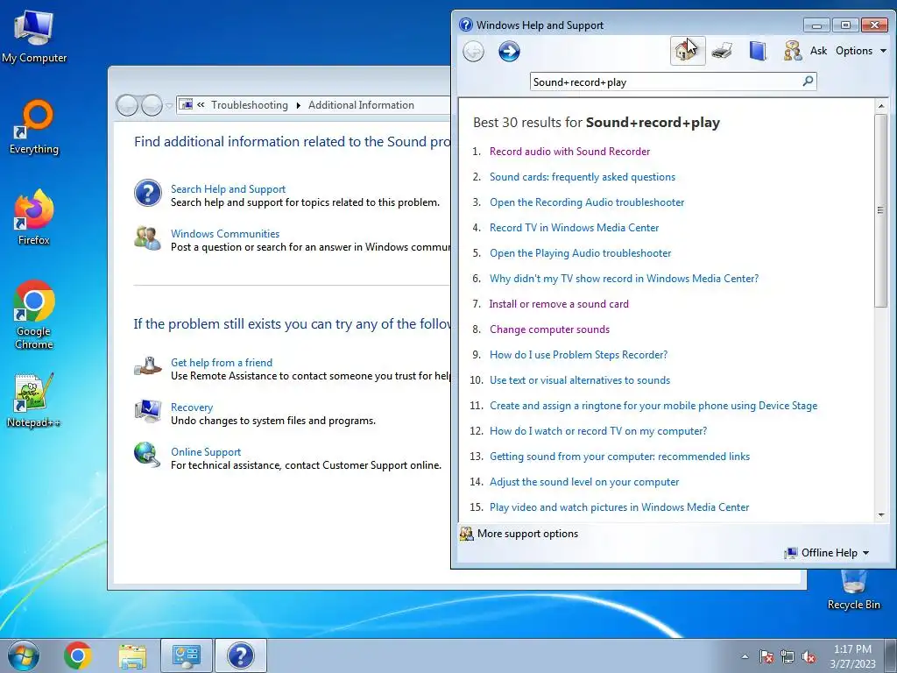
Task: Go to Help and Support home
Action: coord(687,51)
